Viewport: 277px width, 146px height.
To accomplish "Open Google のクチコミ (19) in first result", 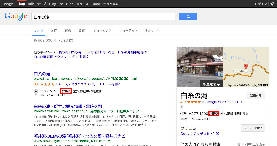I will (x=77, y=84).
